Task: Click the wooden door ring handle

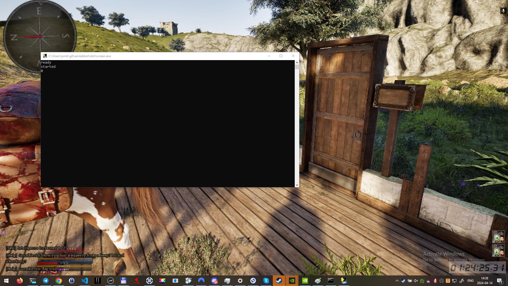Action: (358, 135)
